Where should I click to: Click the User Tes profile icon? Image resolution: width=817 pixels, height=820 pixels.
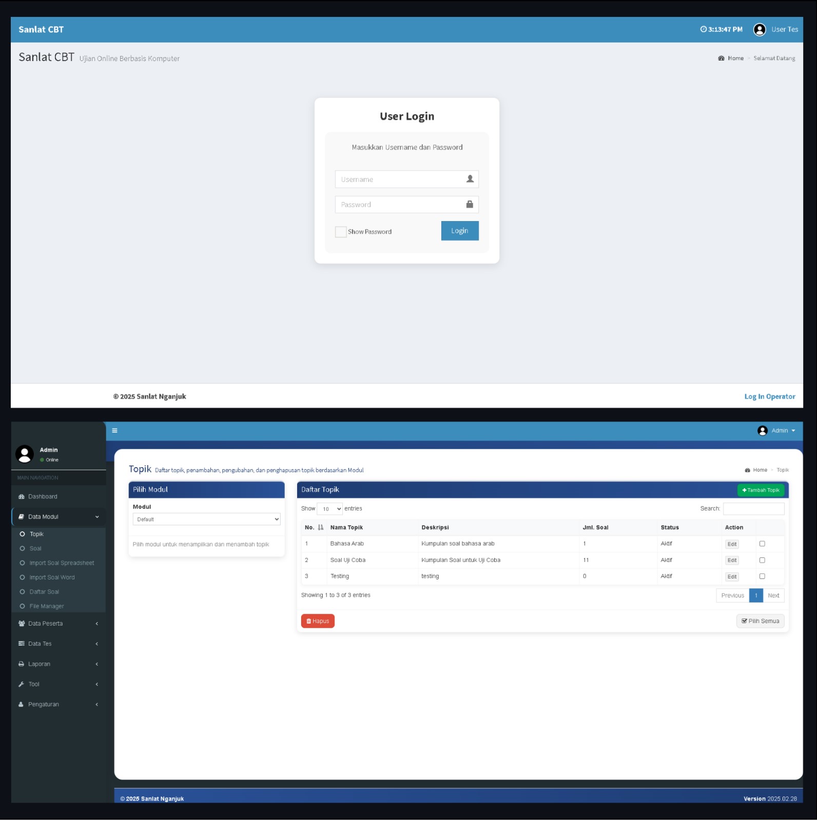(759, 30)
